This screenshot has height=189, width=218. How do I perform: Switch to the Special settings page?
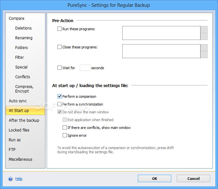click(x=21, y=67)
